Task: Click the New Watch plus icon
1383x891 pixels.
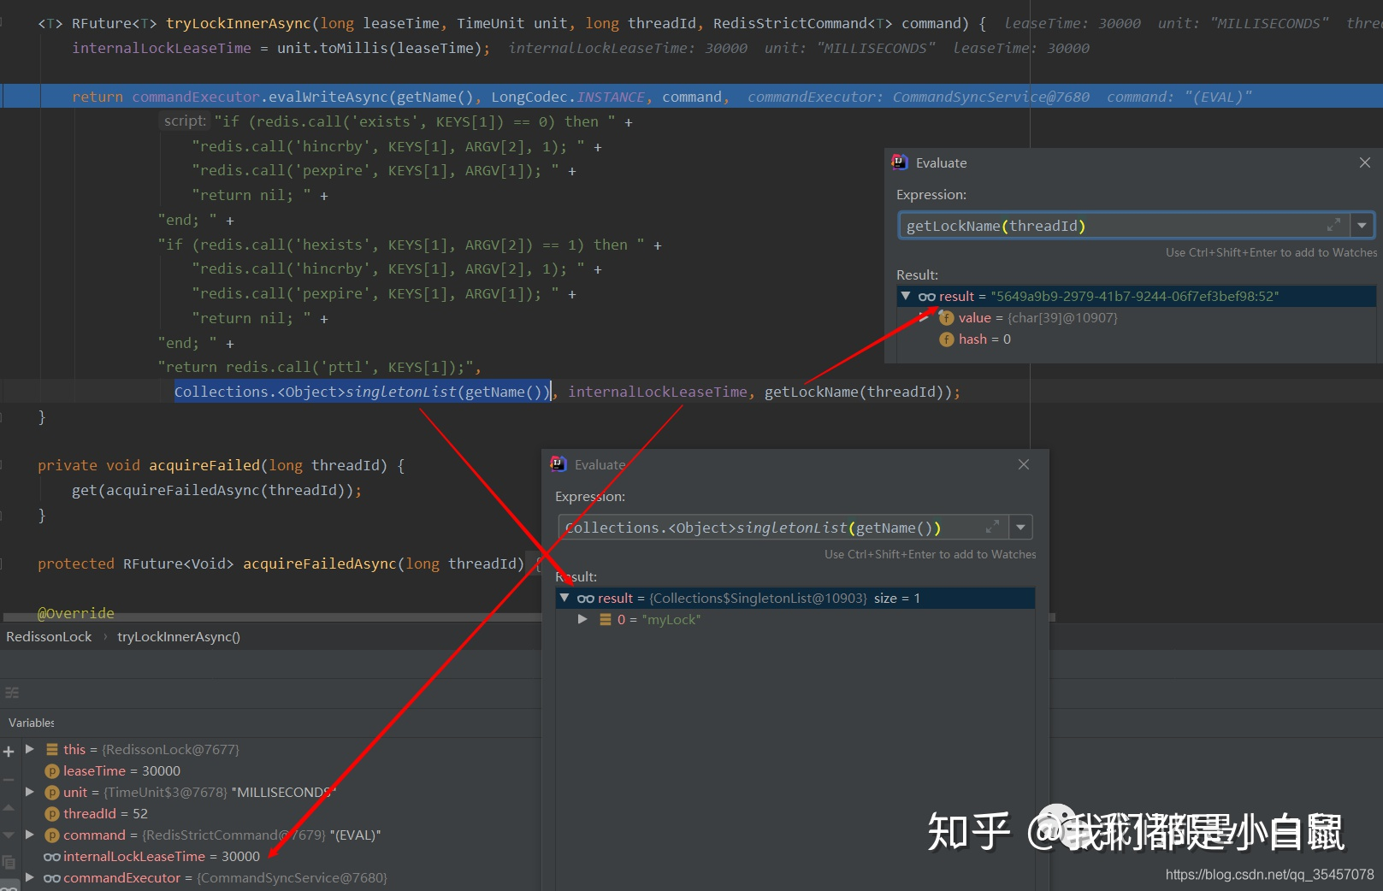Action: [x=9, y=752]
